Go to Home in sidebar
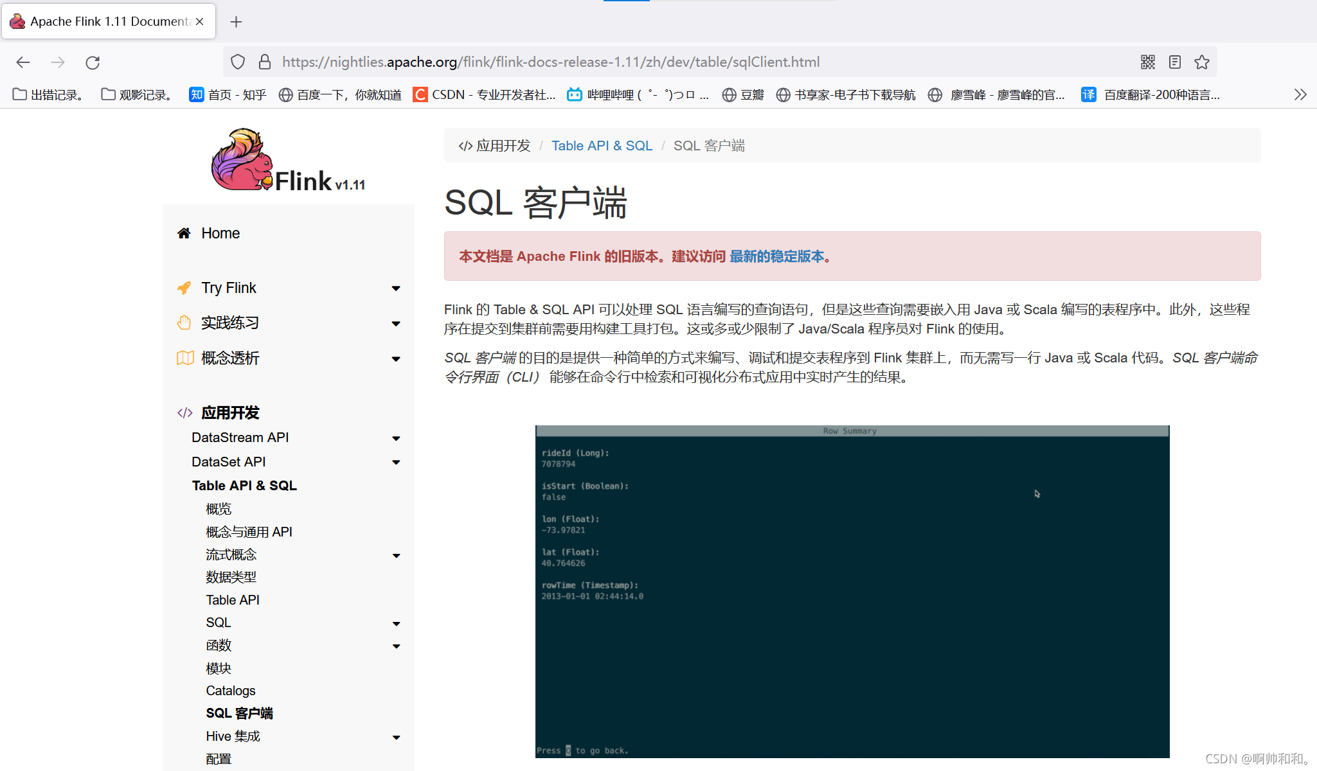1317x771 pixels. (220, 233)
